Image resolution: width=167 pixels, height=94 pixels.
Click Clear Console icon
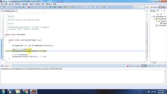(137, 66)
